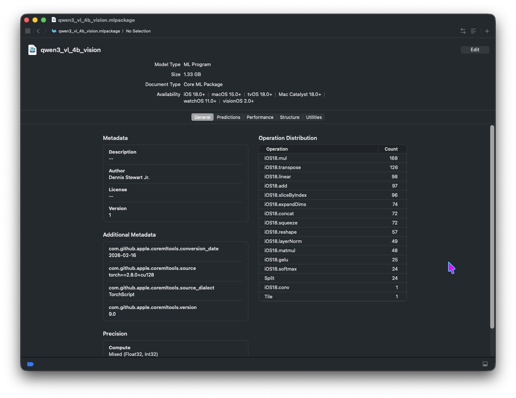This screenshot has height=398, width=516.
Task: Select the Structure tab
Action: 290,117
